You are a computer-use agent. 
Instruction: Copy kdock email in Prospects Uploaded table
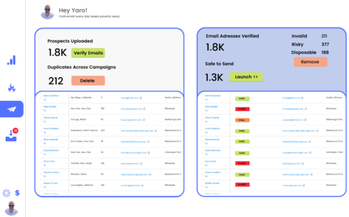141,164
